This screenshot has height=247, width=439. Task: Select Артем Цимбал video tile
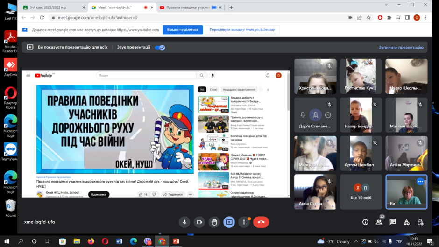tap(361, 153)
